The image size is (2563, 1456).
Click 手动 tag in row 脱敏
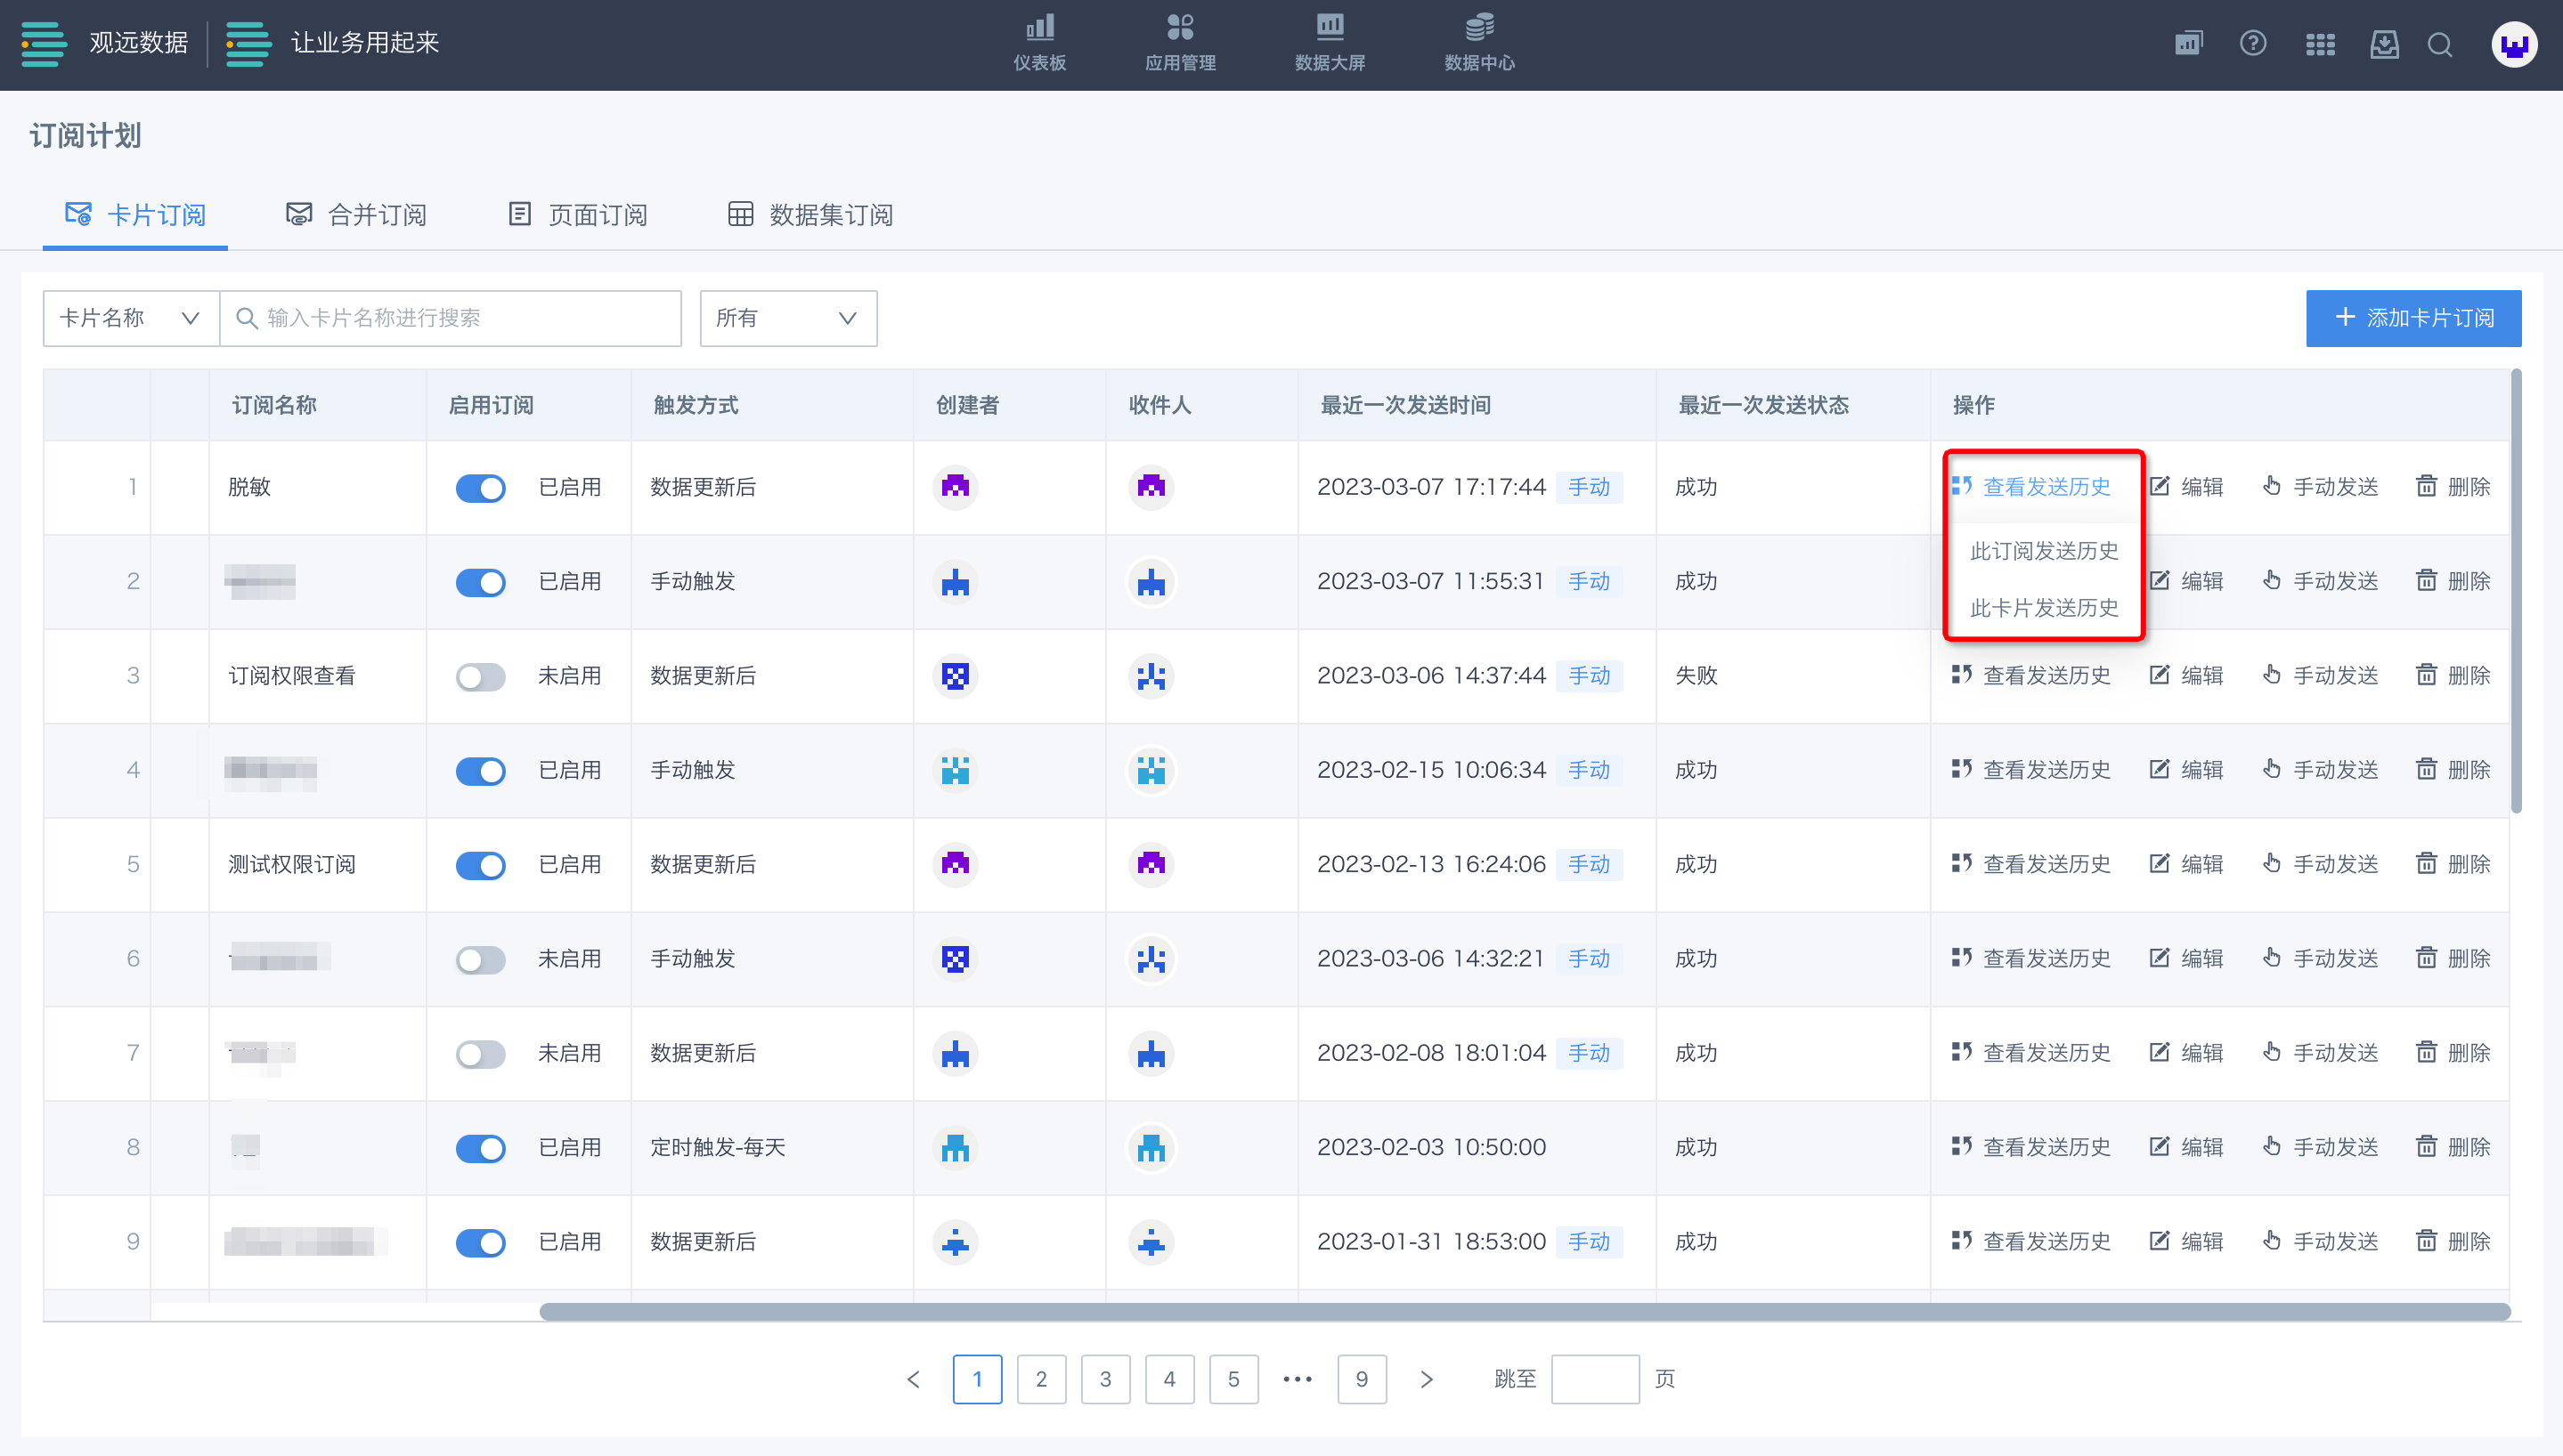click(1589, 487)
